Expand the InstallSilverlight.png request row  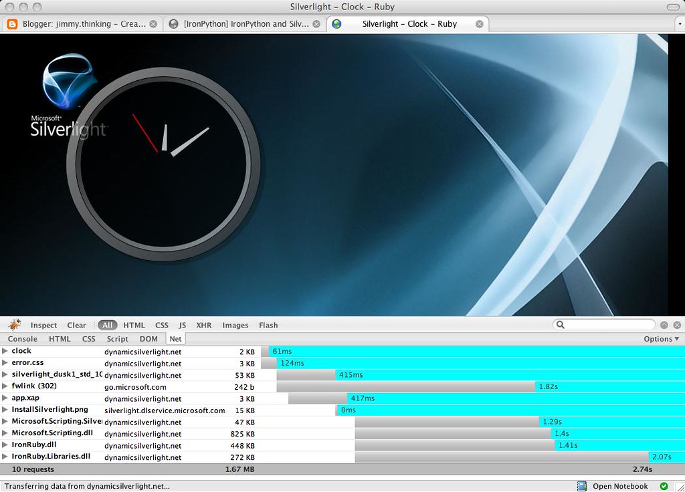[x=5, y=410]
